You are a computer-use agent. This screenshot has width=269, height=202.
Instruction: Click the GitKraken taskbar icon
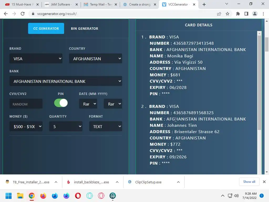[113, 196]
